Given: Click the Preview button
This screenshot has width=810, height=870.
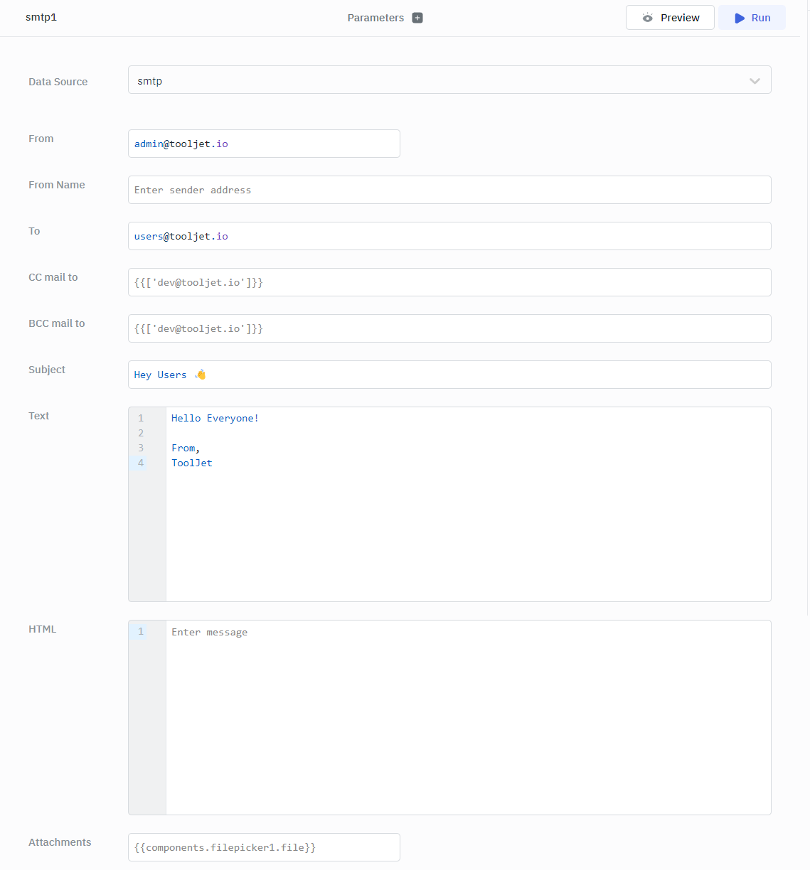Looking at the screenshot, I should tap(670, 18).
